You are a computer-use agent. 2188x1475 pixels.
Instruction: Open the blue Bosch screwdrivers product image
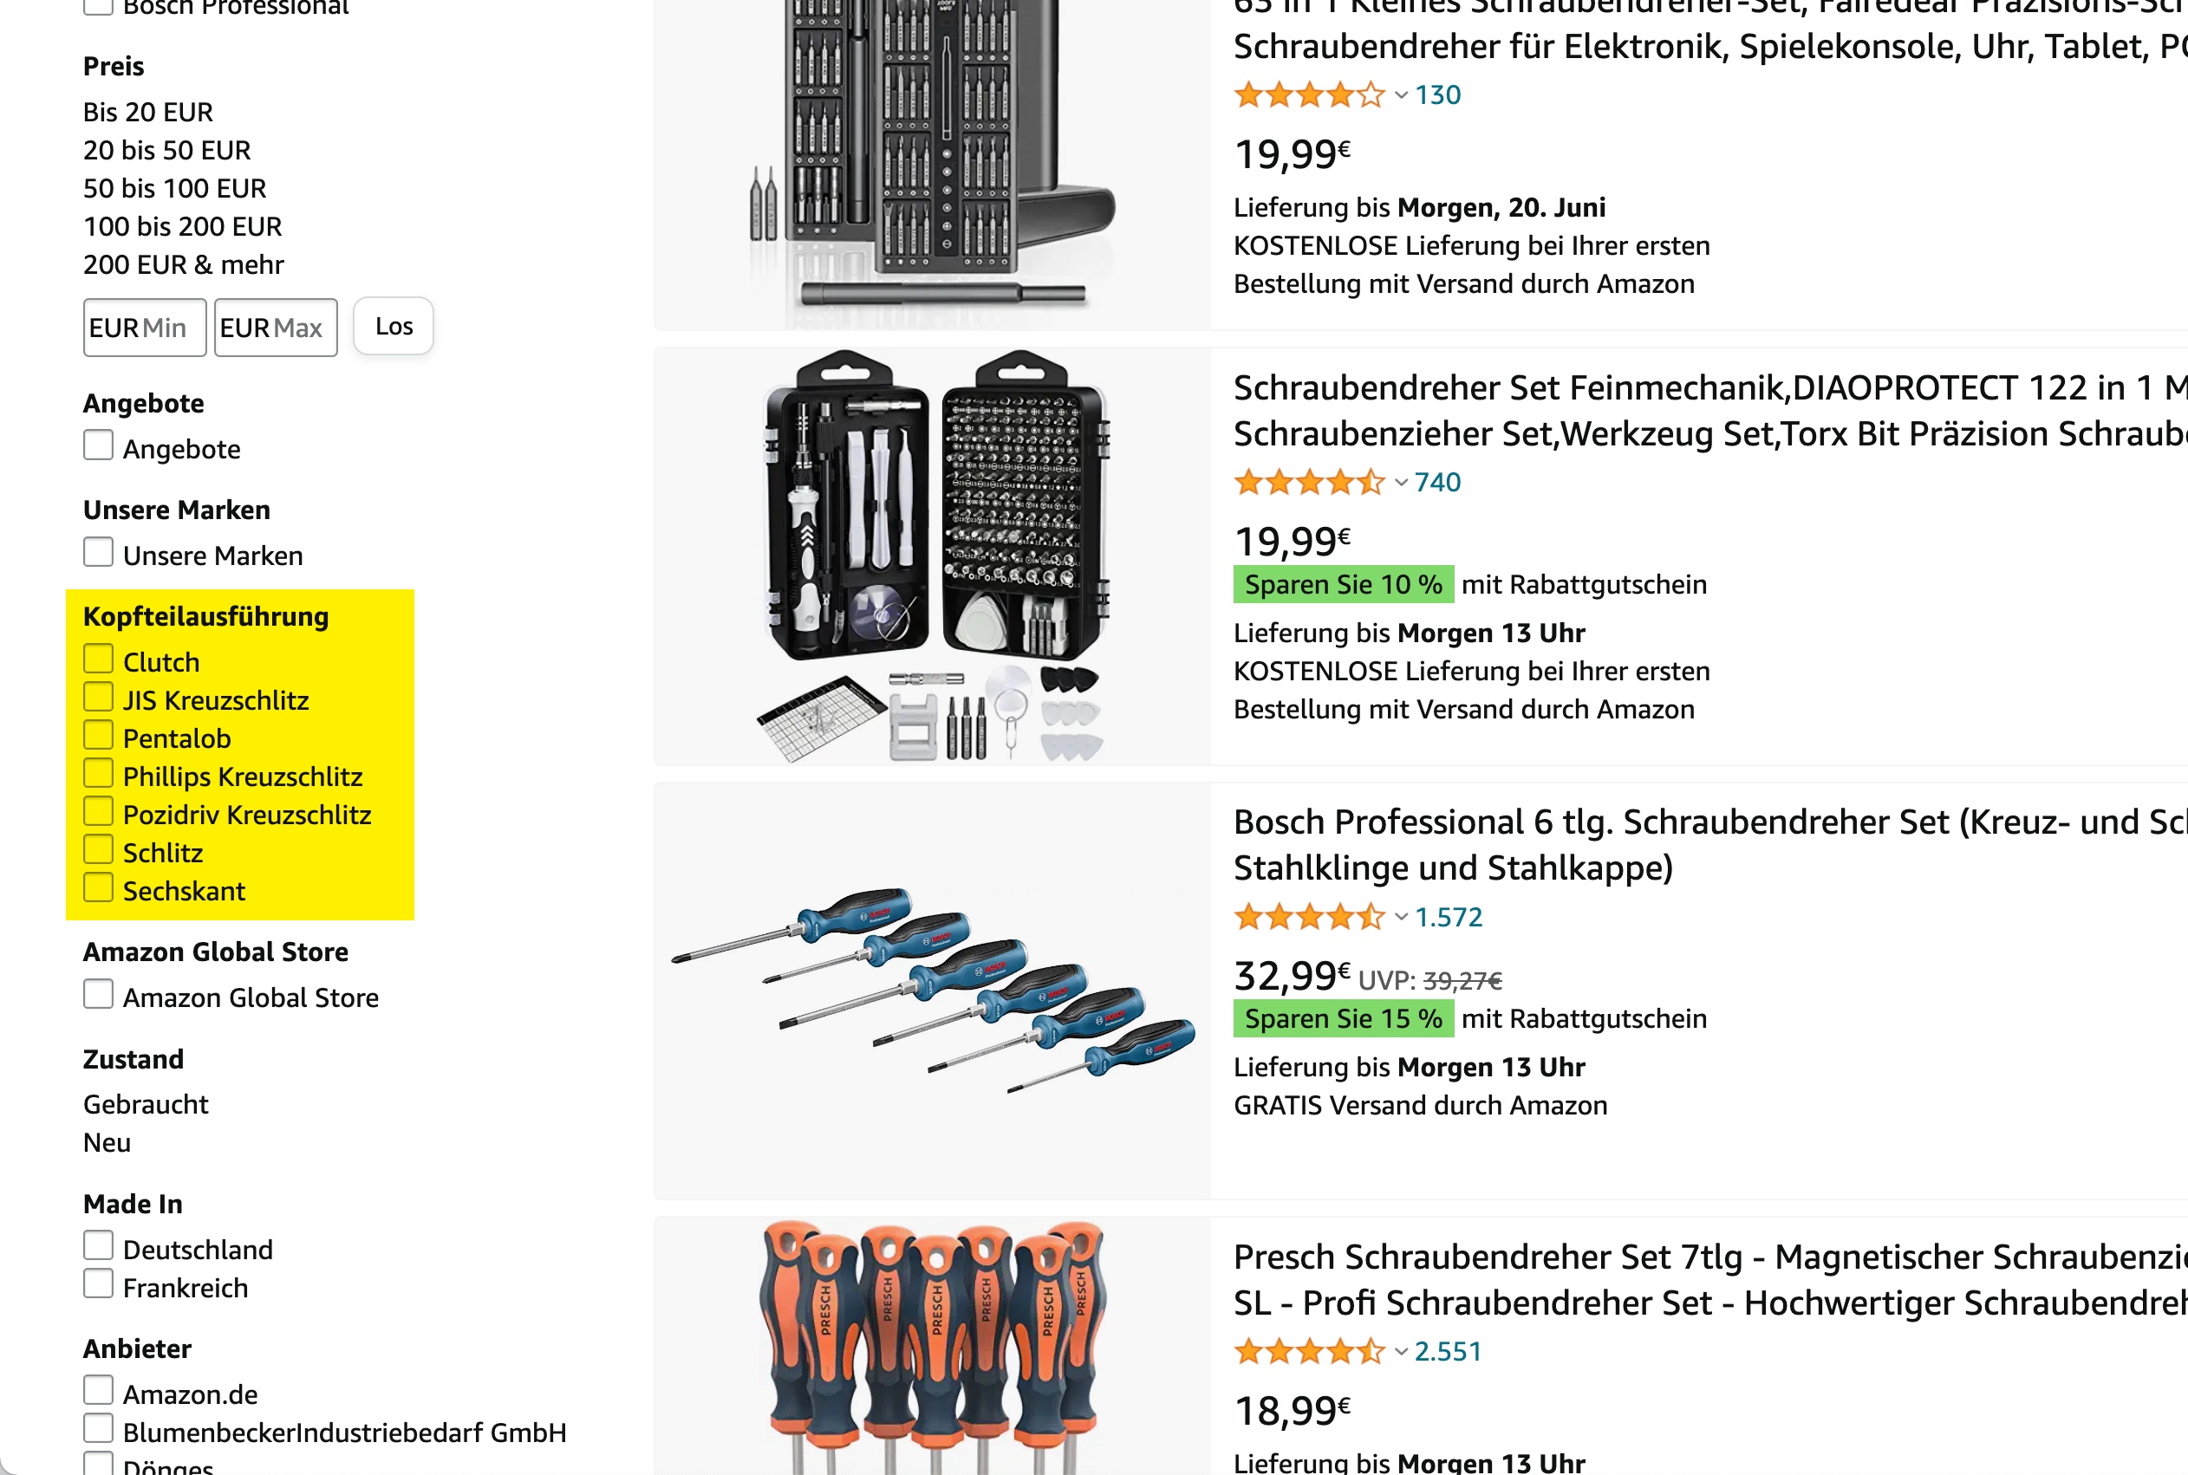[932, 990]
